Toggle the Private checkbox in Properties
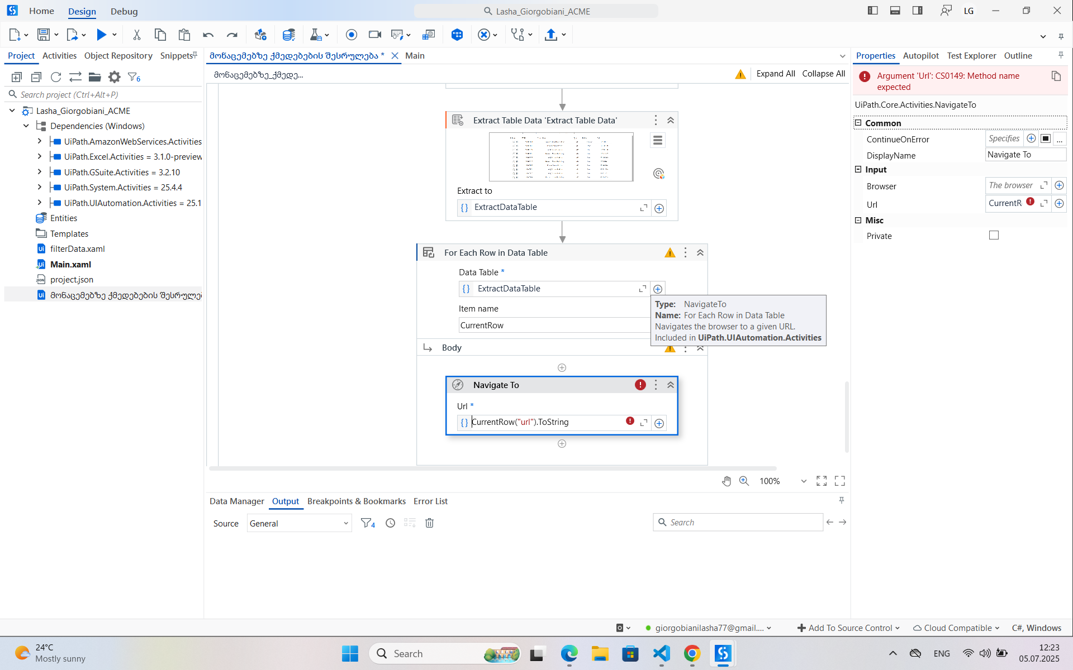 coord(994,236)
